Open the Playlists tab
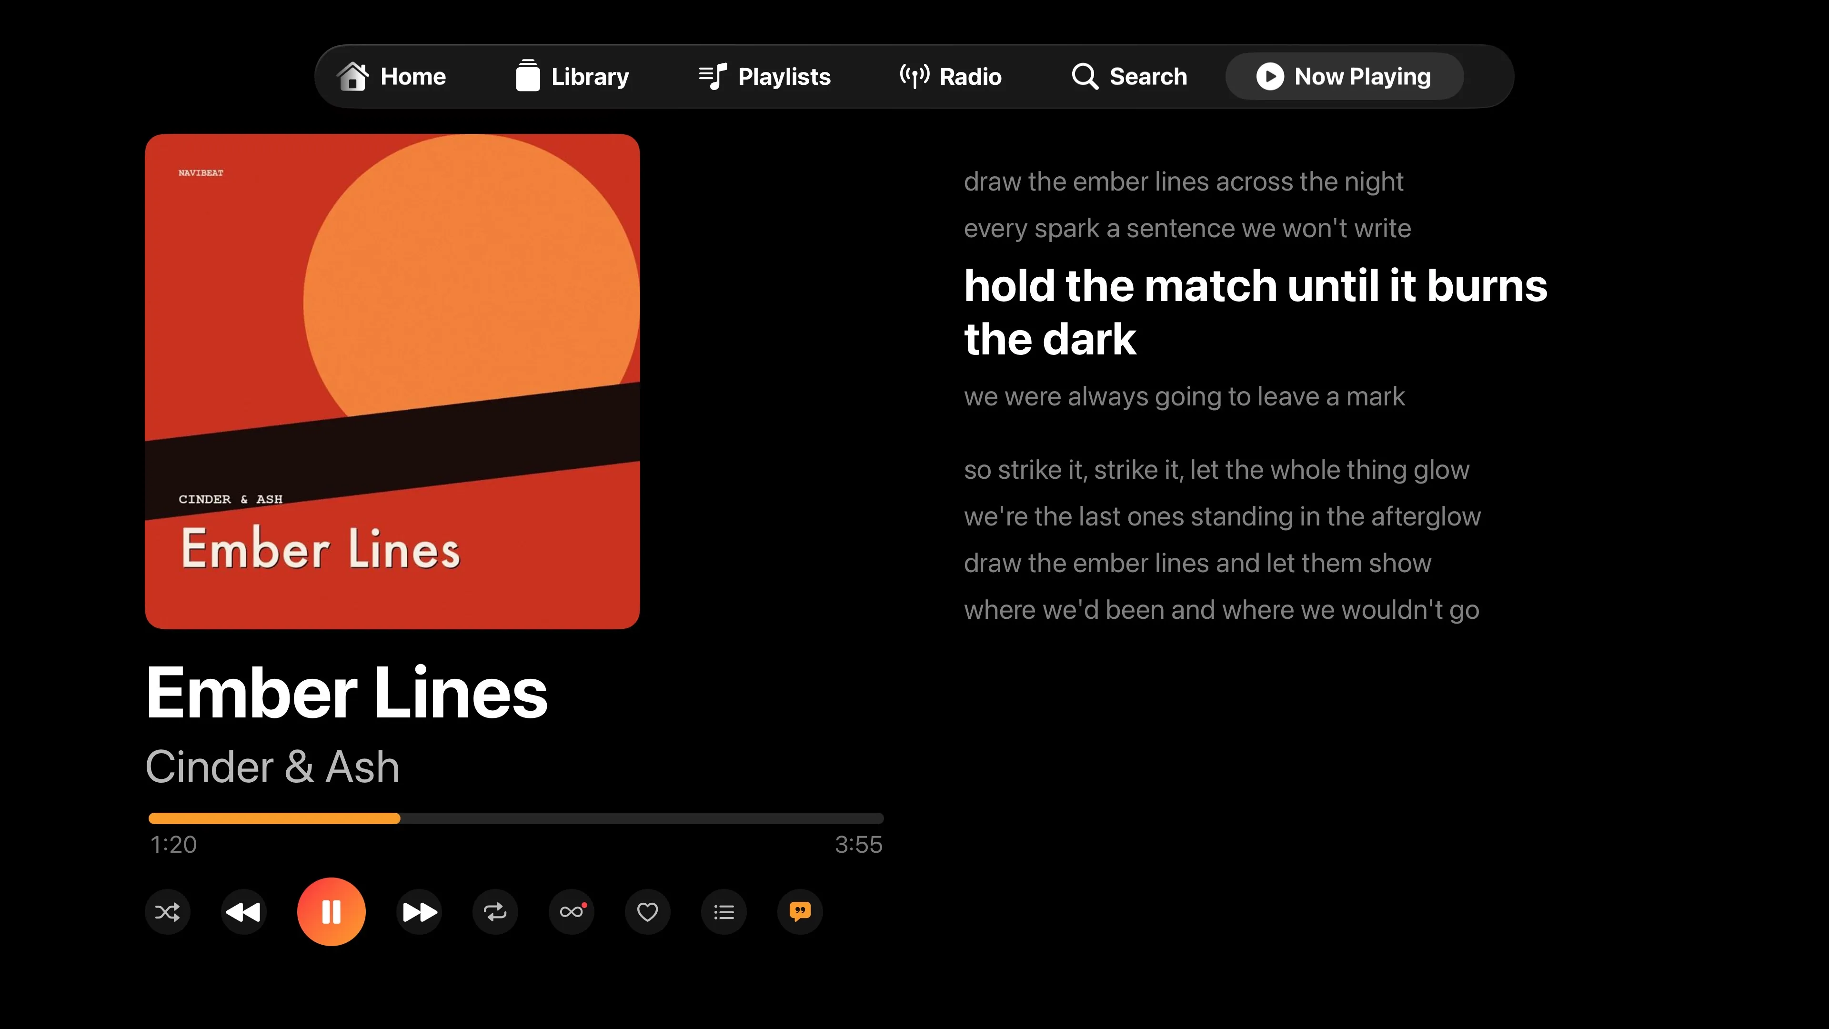 (x=764, y=76)
